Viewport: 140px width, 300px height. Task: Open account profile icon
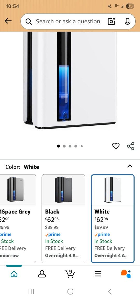pyautogui.click(x=42, y=274)
